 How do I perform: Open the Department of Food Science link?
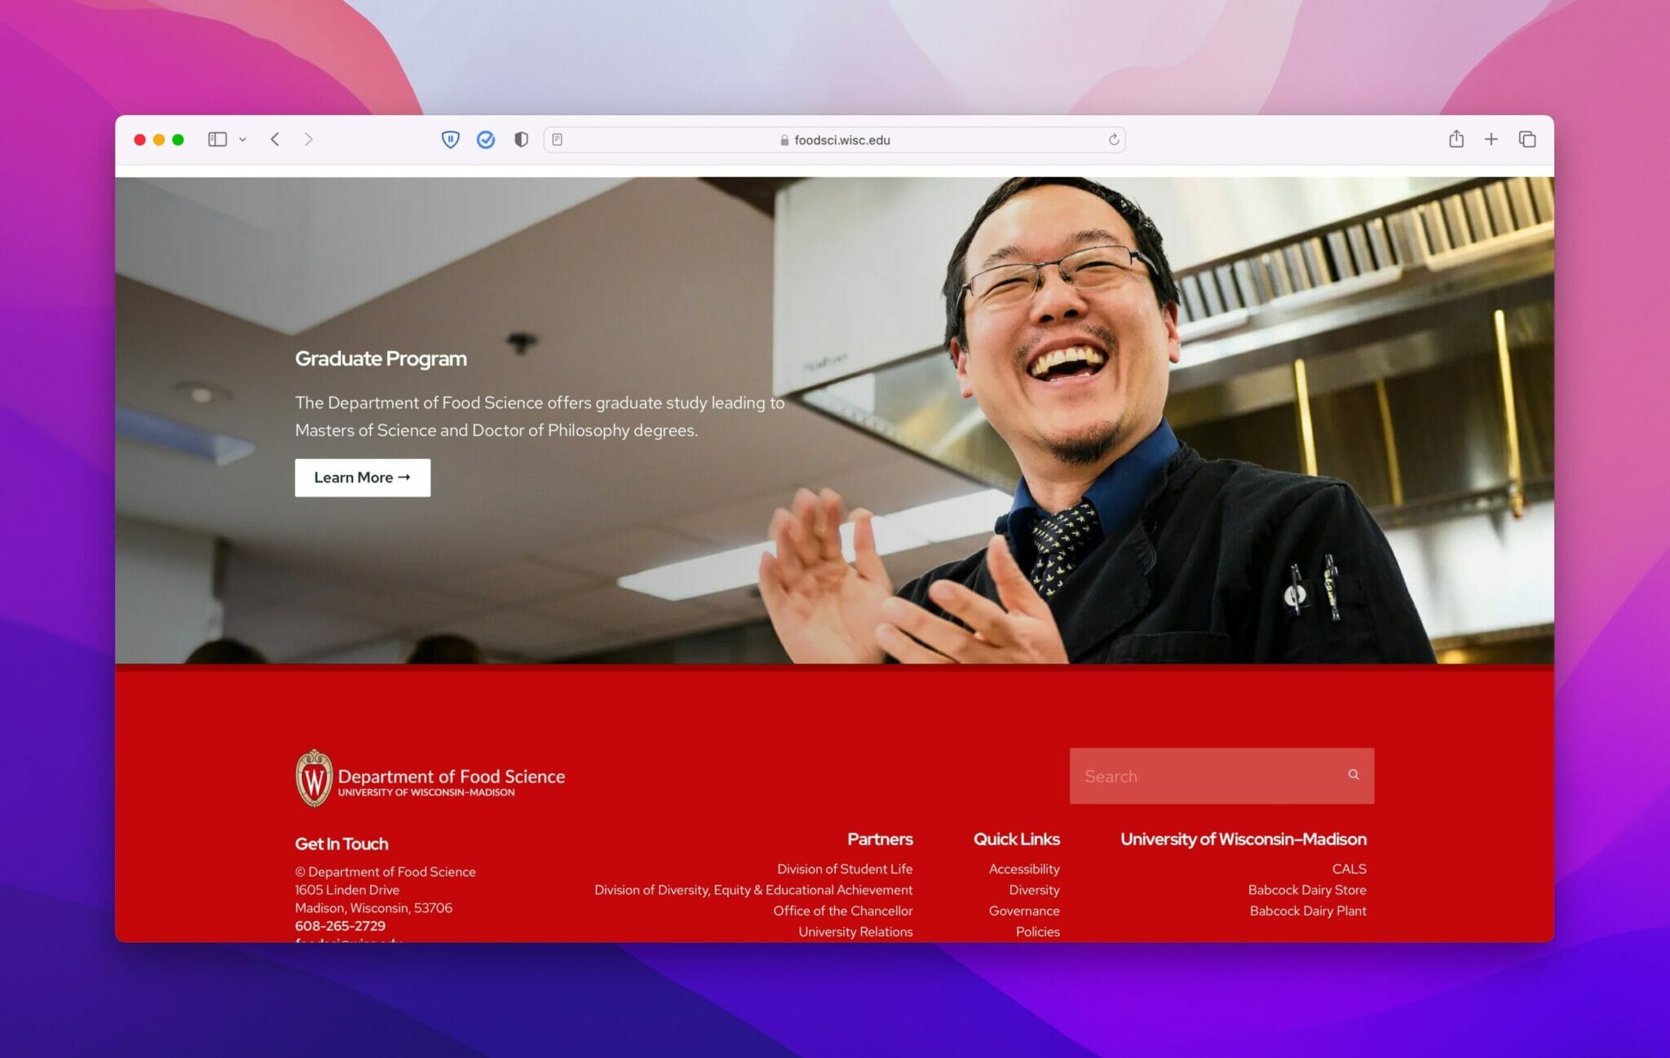(452, 777)
